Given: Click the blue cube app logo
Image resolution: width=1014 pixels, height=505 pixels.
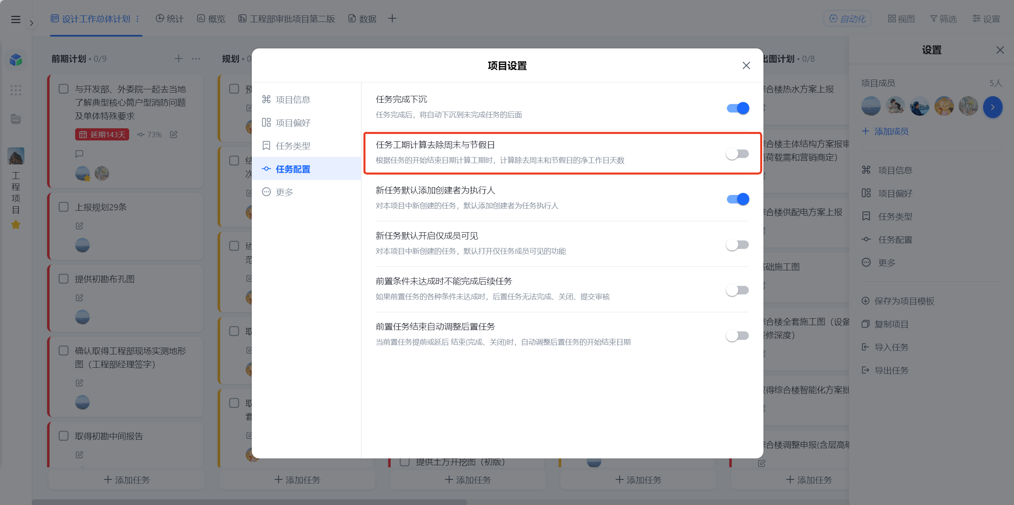Looking at the screenshot, I should coord(16,60).
